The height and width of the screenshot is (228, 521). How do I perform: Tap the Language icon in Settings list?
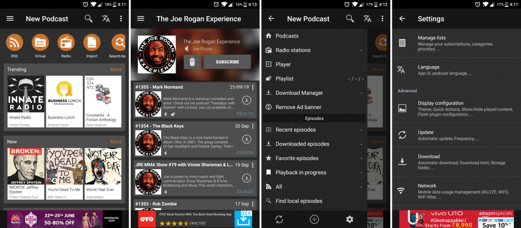pos(401,69)
